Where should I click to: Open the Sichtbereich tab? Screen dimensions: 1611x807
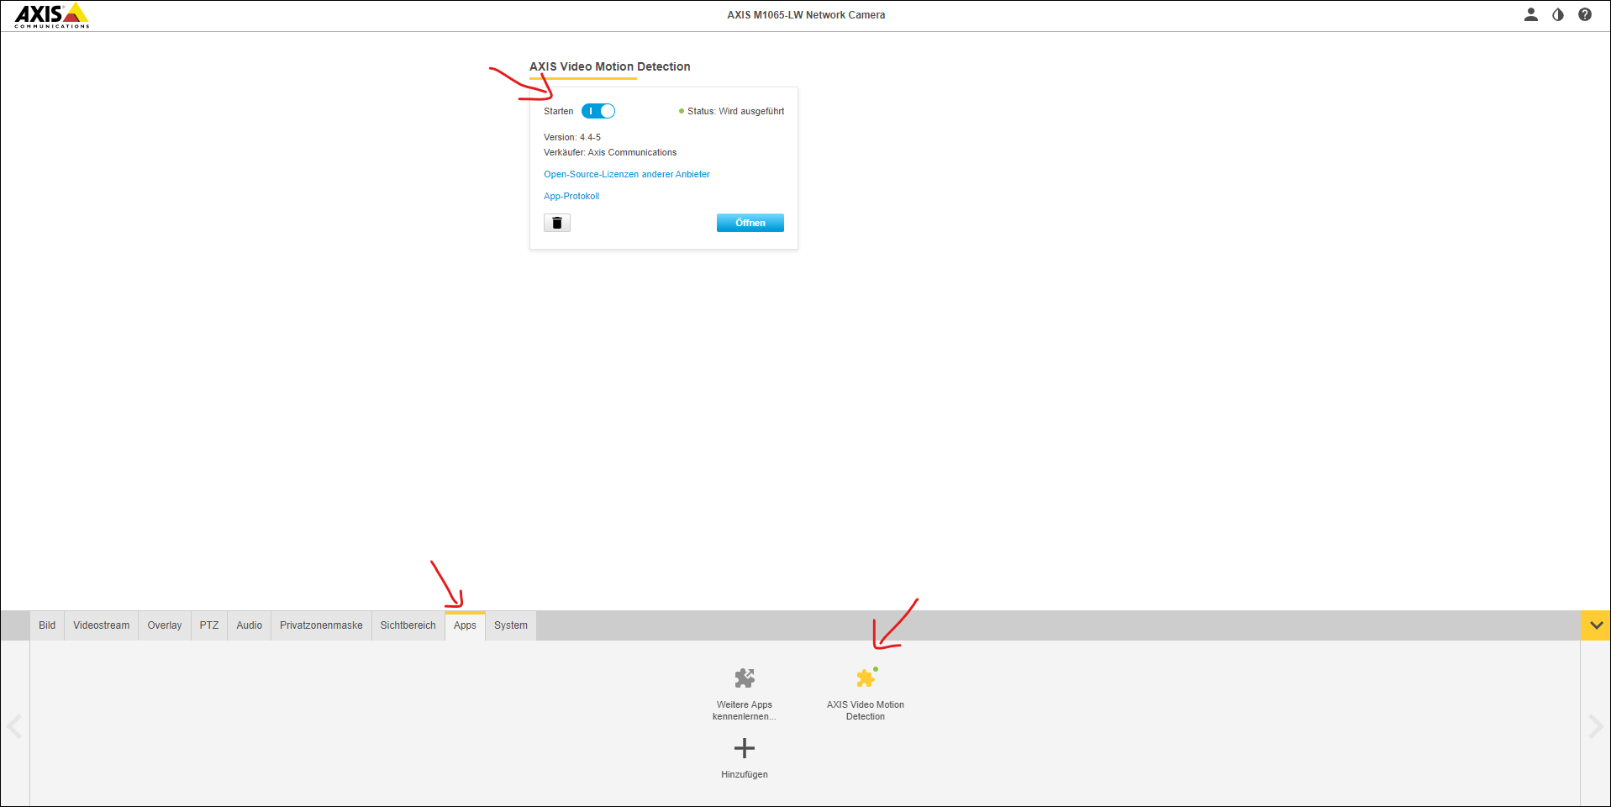[408, 625]
